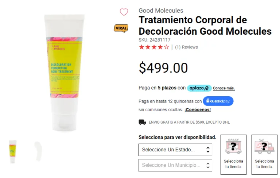Open the ¡Conócenos! link
Viewport: 280px width, 178px height.
(x=198, y=110)
